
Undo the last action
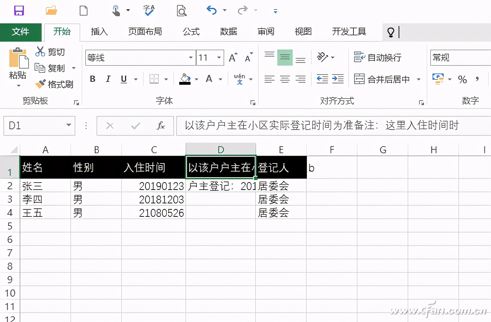tap(212, 10)
